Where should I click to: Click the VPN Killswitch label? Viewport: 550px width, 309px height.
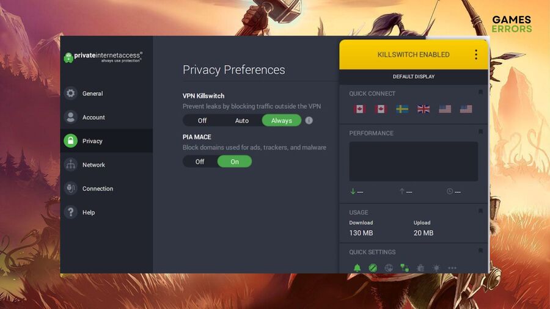(204, 96)
